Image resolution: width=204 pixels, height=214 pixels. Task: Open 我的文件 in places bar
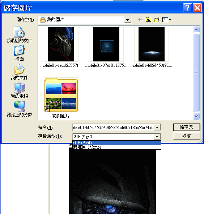[19, 72]
